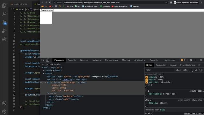Click the Открыть окно page button
The height and width of the screenshot is (115, 204).
click(x=47, y=10)
